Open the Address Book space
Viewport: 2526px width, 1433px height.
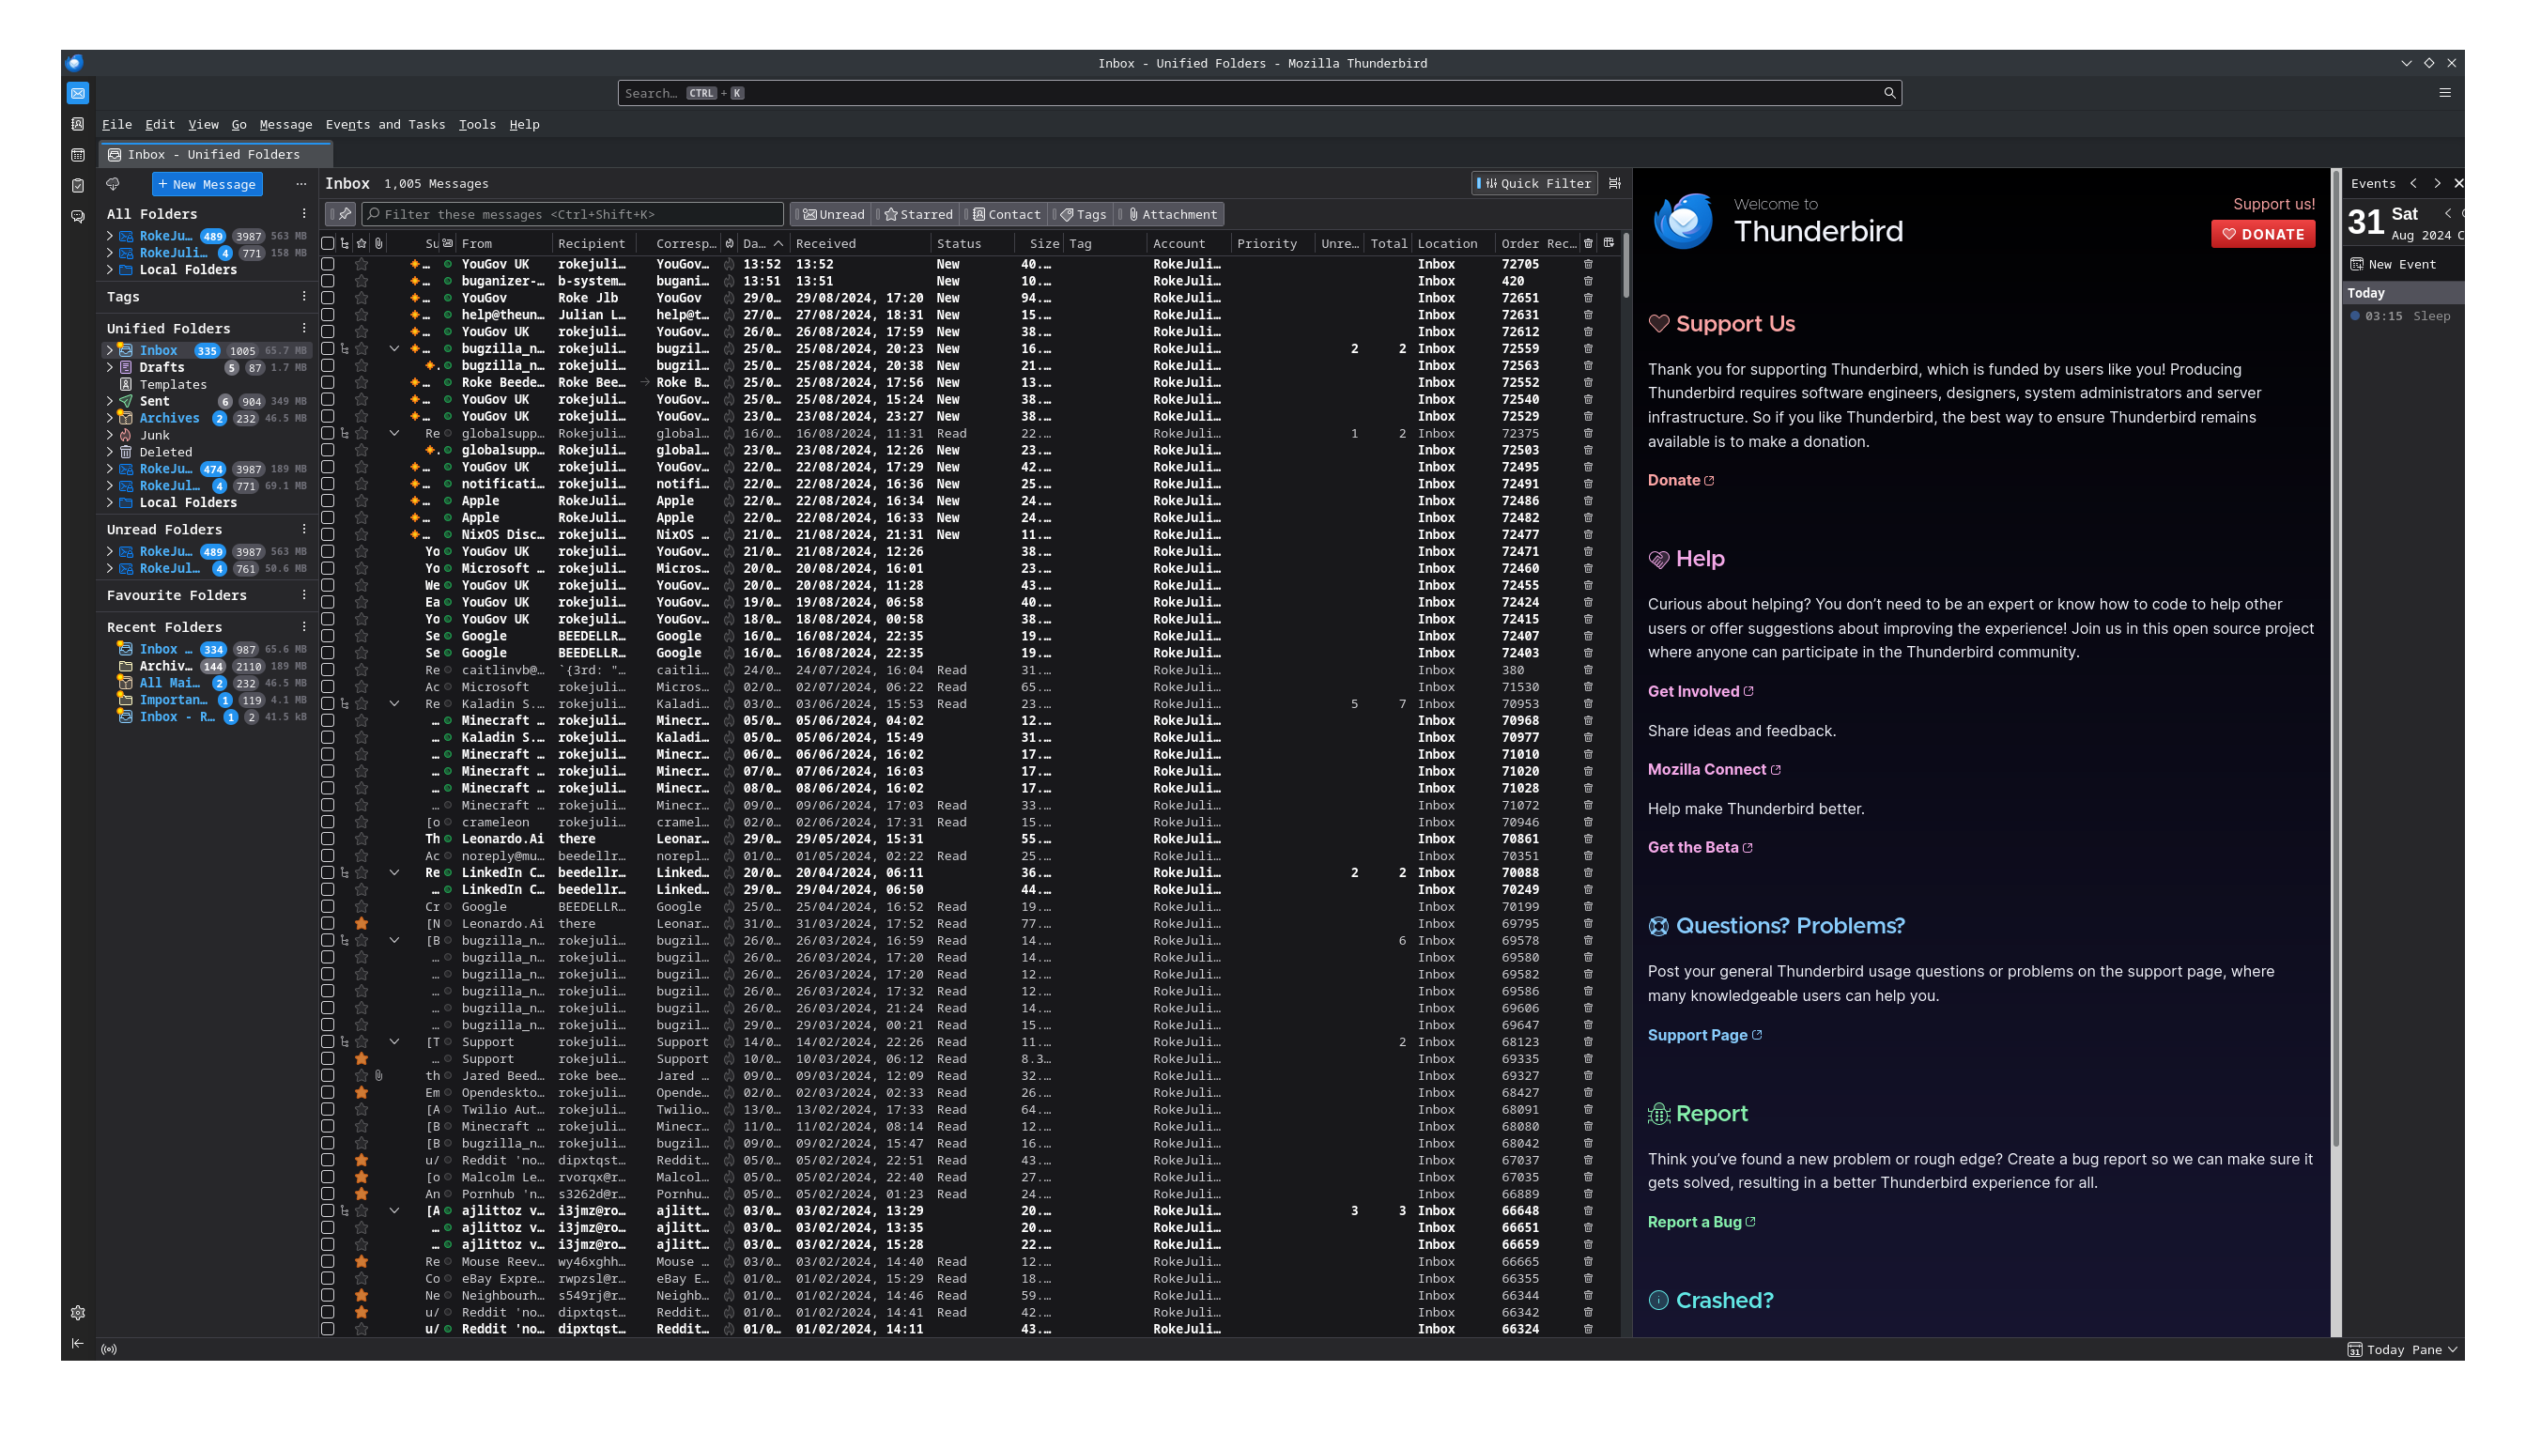point(78,124)
